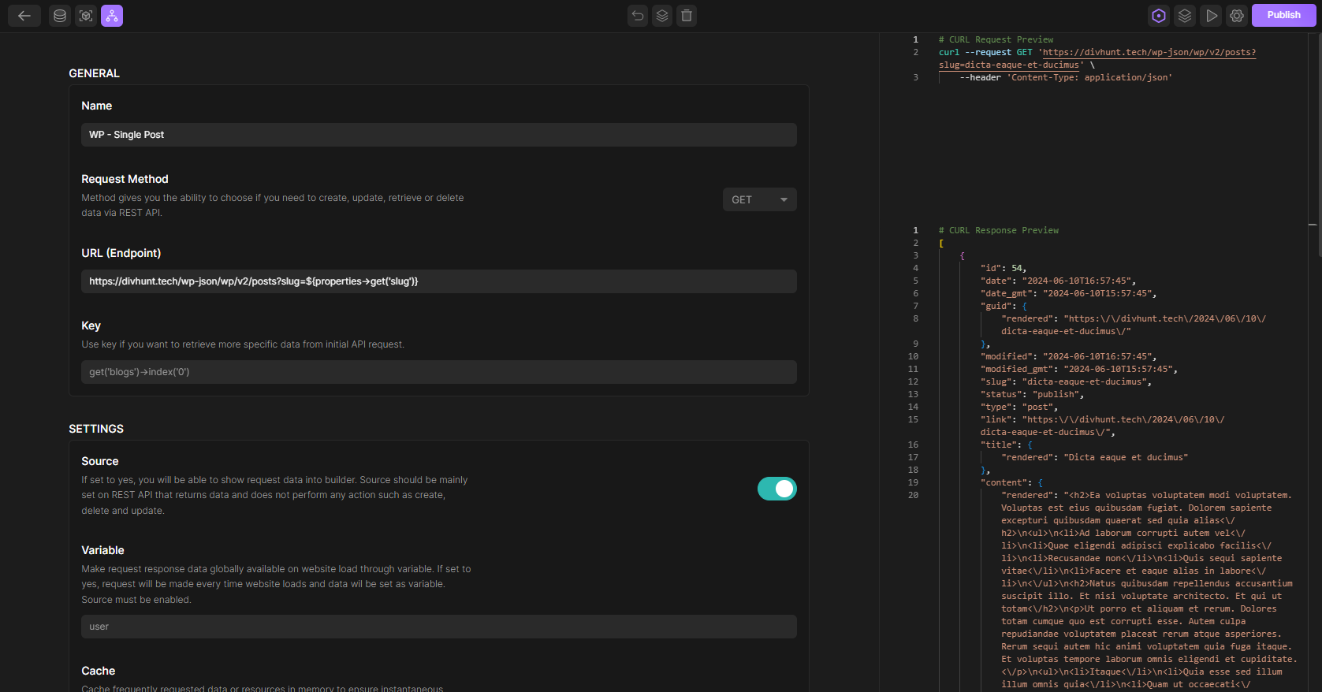Focus the Variable input showing 'user'
The width and height of the screenshot is (1322, 692).
point(439,627)
